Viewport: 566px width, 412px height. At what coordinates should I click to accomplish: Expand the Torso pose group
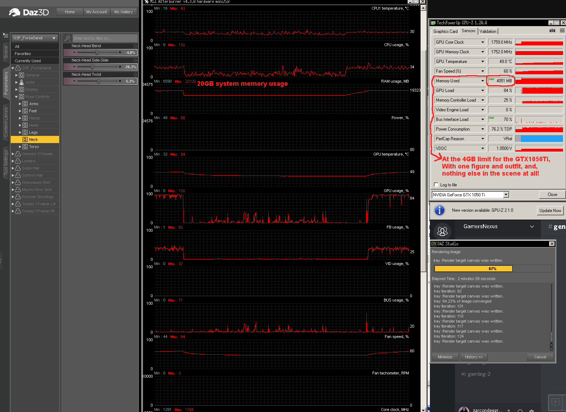20,147
